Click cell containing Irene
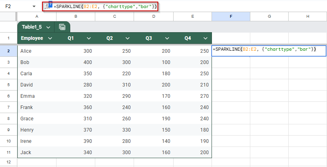The image size is (327, 167). pyautogui.click(x=37, y=141)
